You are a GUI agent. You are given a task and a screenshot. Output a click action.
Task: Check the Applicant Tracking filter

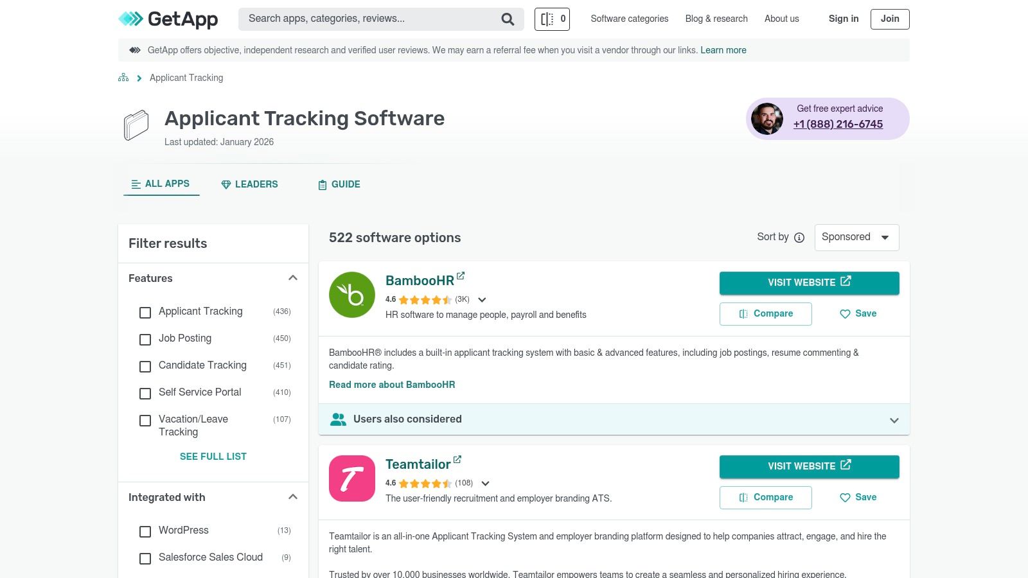tap(145, 313)
